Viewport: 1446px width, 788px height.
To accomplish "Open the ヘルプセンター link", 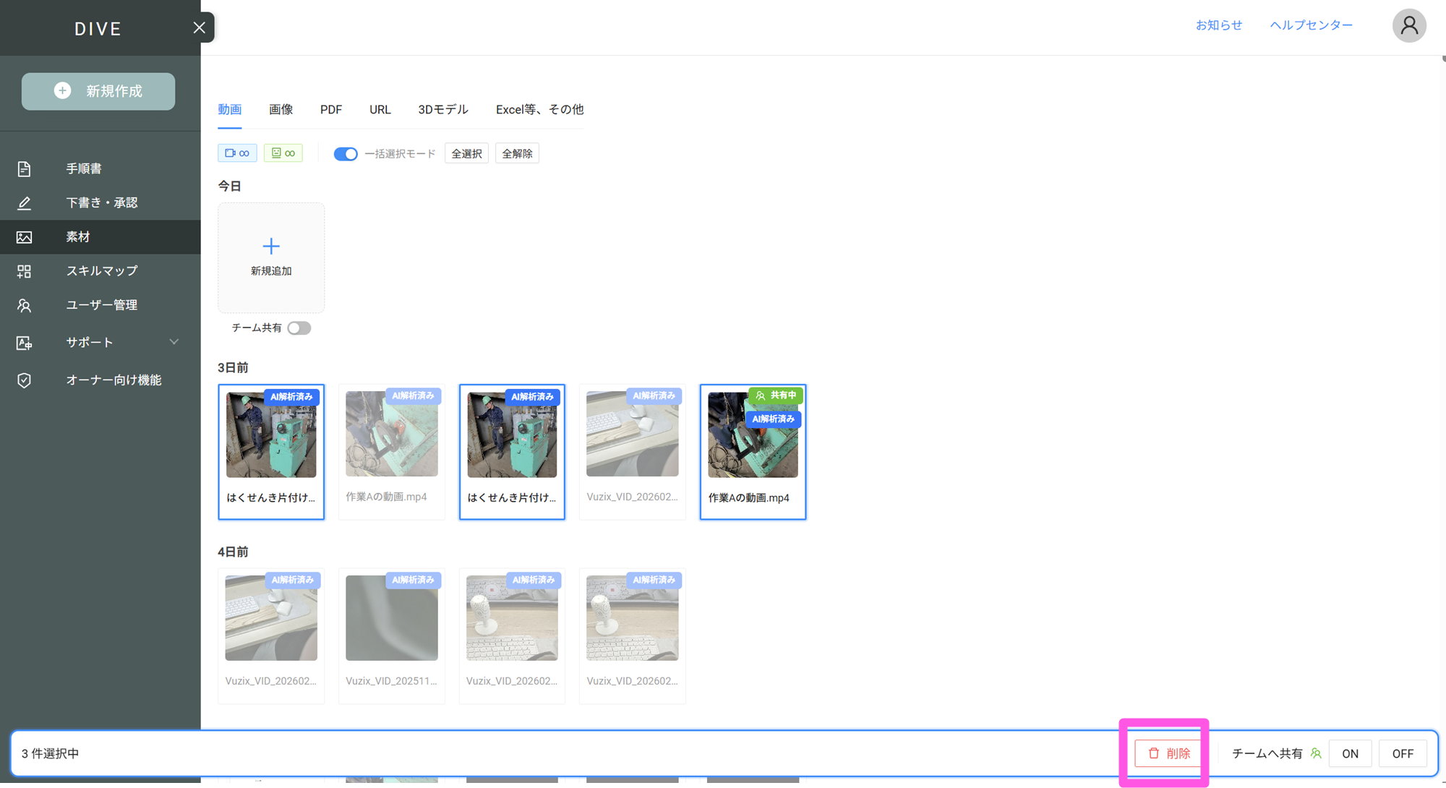I will (x=1311, y=25).
